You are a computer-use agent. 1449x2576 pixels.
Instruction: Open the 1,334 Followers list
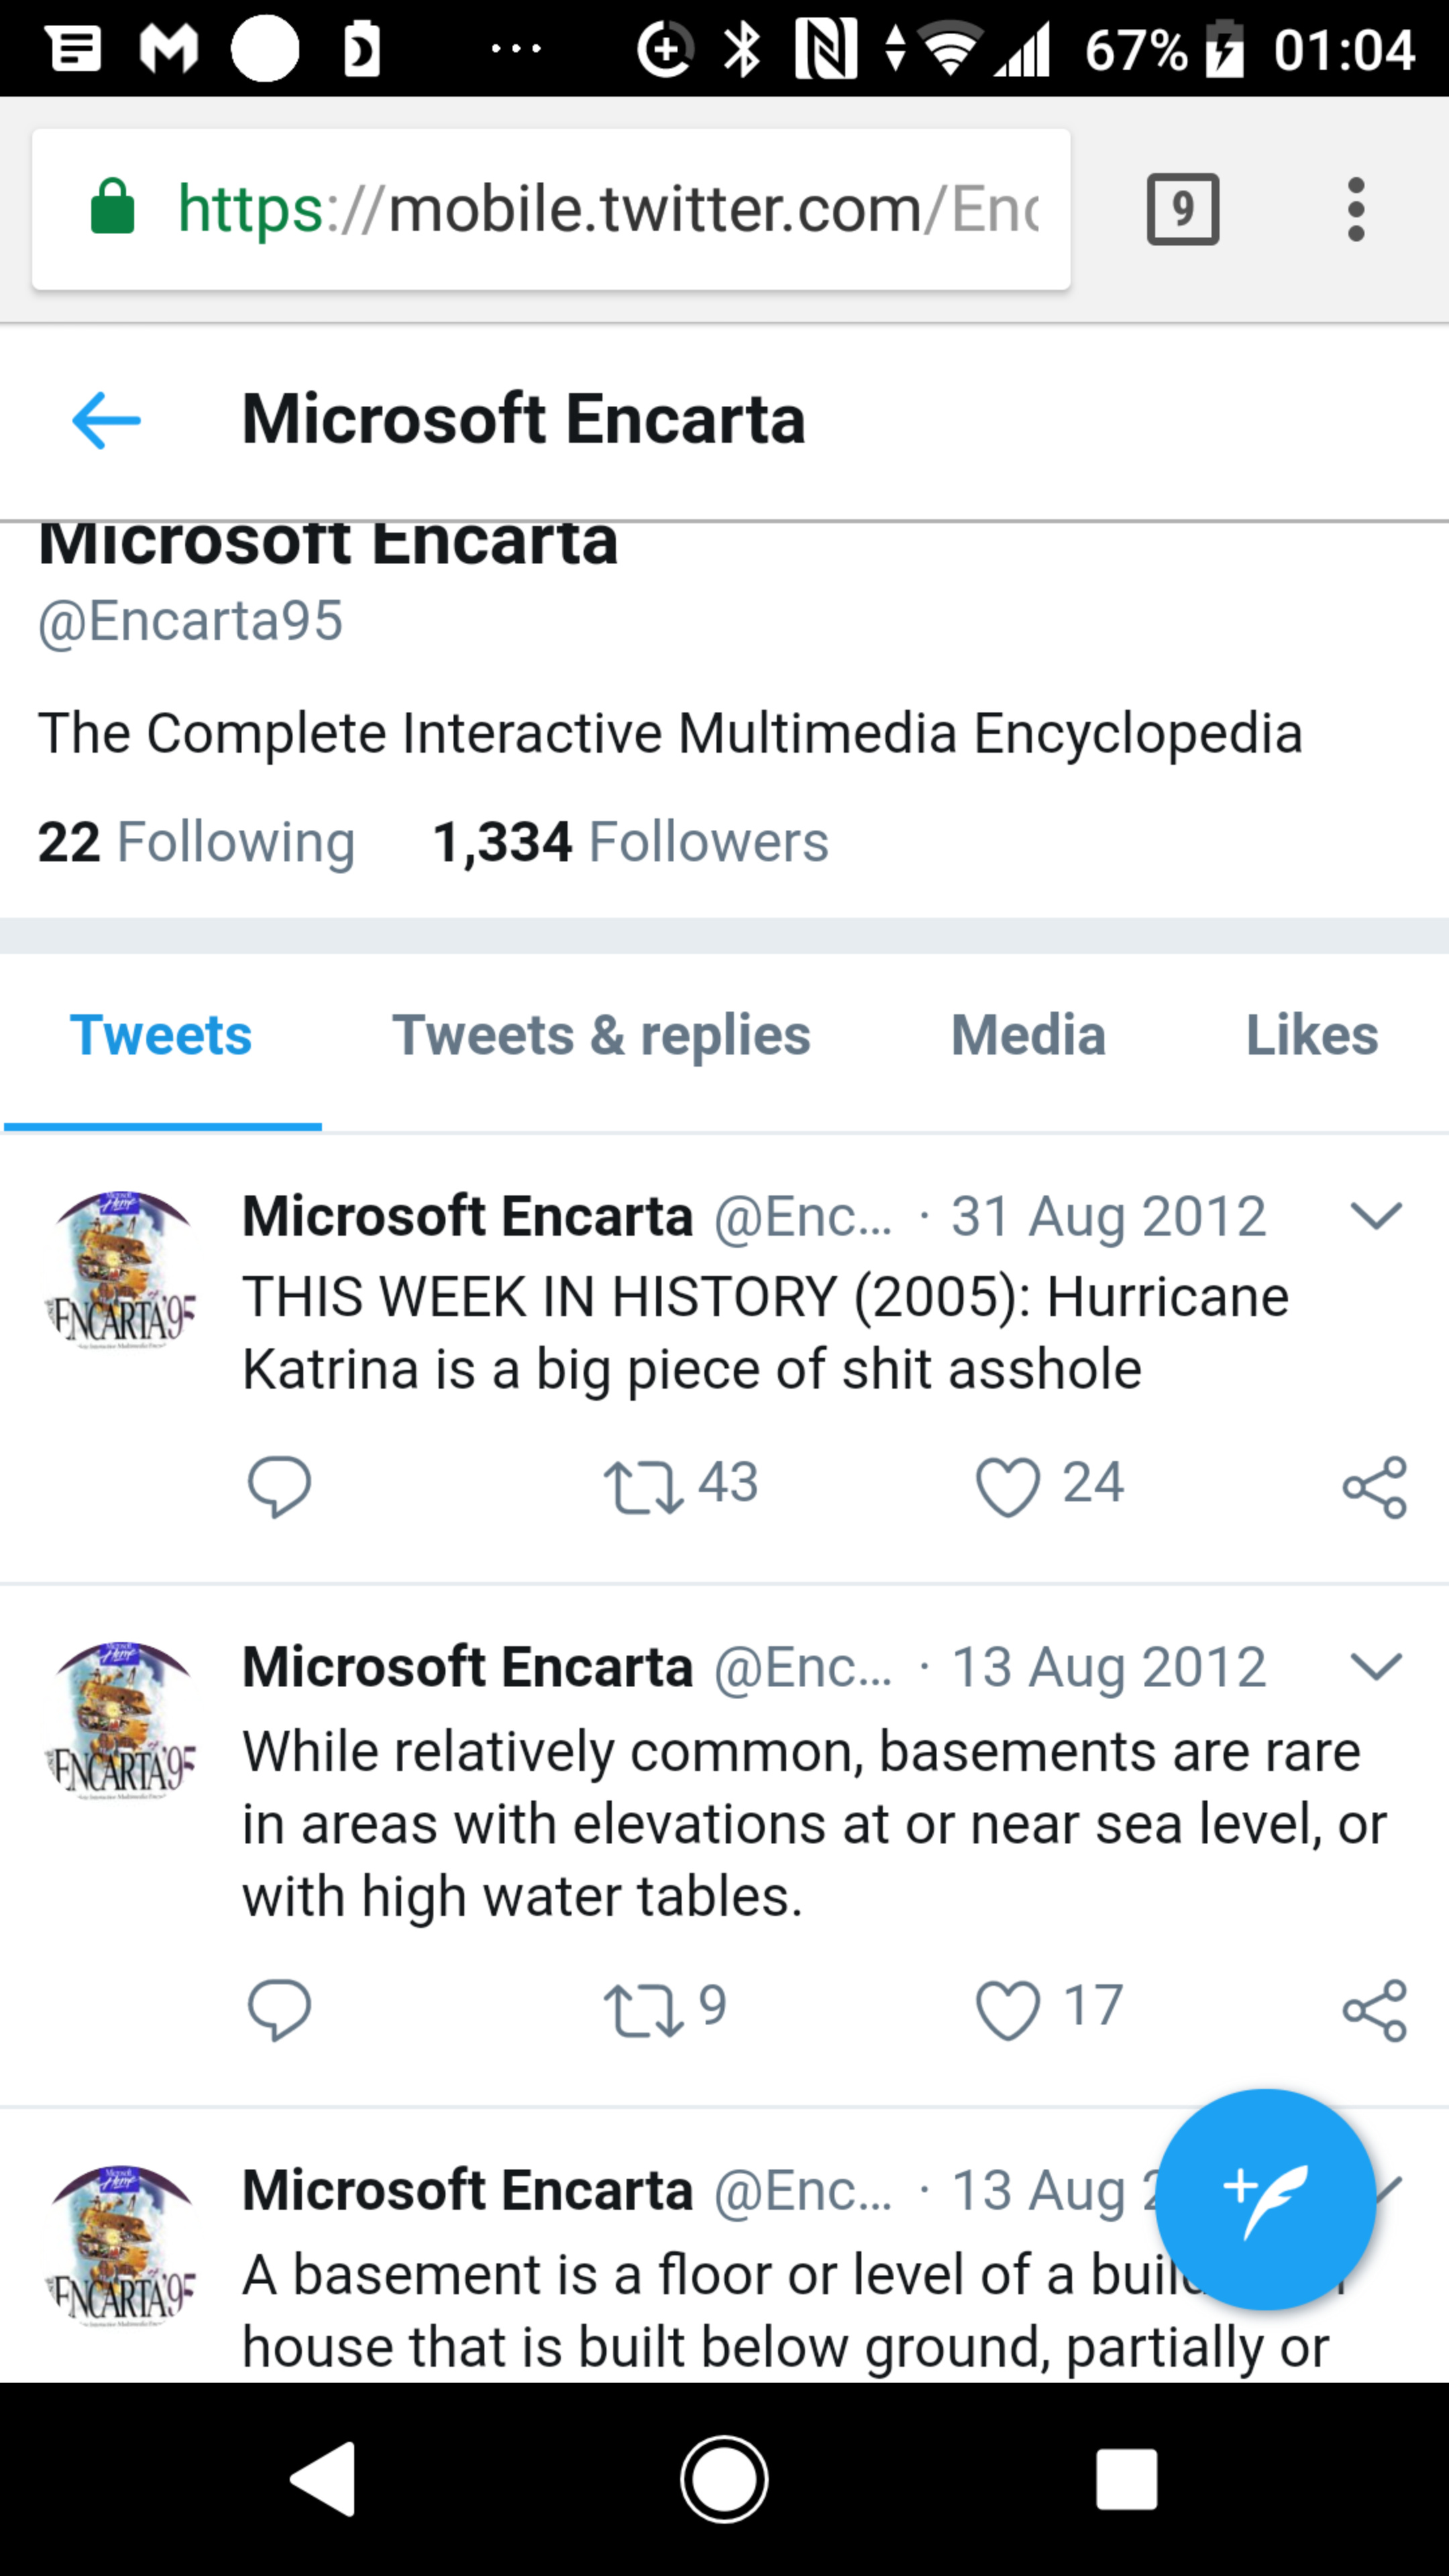click(630, 842)
